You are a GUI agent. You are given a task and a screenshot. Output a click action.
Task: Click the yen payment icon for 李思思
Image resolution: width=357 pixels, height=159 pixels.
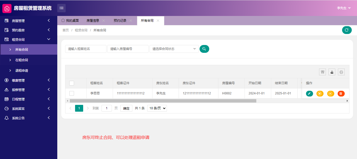tap(320, 93)
